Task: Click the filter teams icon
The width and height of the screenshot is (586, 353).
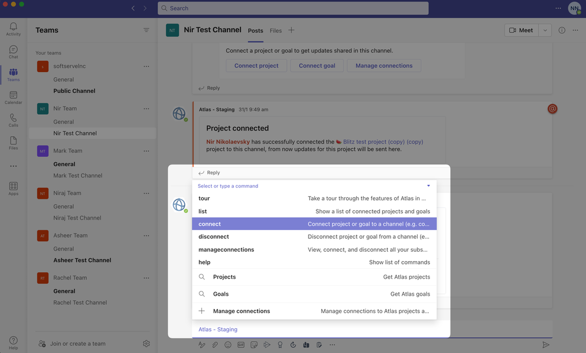Action: click(146, 30)
